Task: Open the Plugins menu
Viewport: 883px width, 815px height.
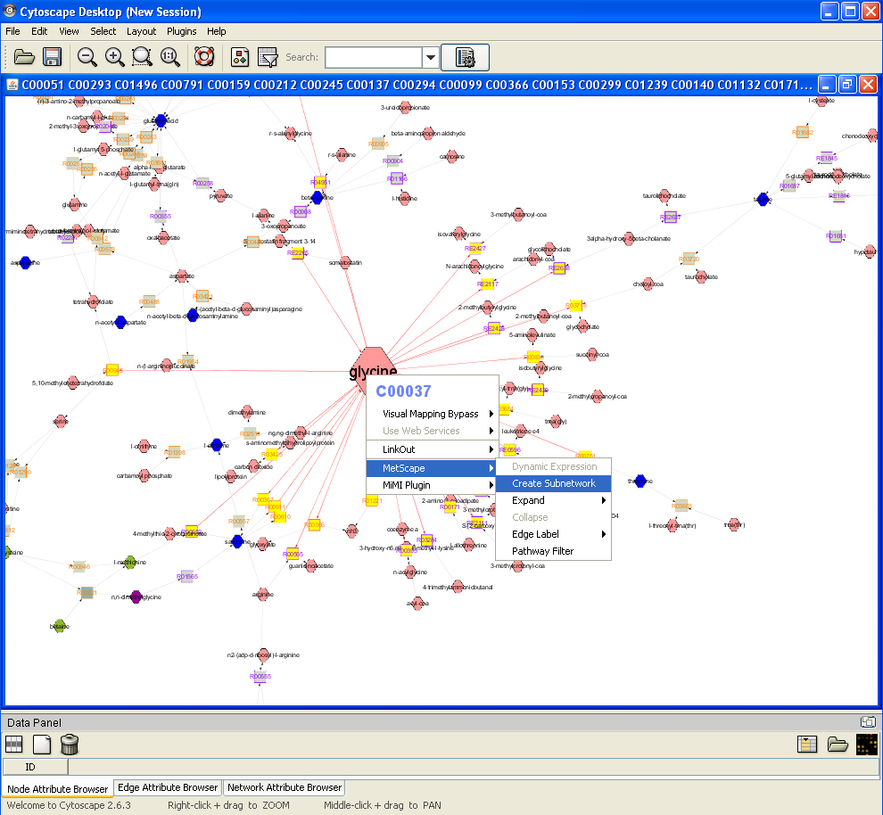Action: point(181,31)
